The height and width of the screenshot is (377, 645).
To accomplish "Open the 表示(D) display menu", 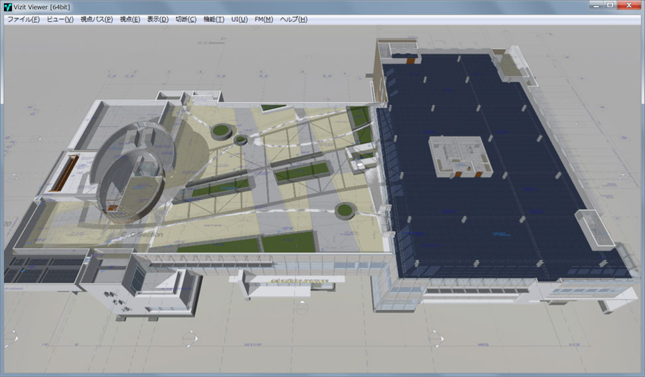I will 157,19.
